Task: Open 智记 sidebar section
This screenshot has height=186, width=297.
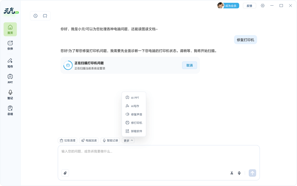Action: [10, 95]
